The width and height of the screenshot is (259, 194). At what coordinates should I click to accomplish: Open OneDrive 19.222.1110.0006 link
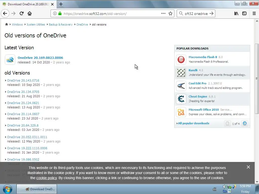(27, 148)
